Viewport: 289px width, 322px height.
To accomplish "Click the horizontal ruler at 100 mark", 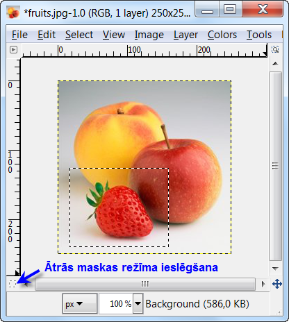I will (134, 50).
